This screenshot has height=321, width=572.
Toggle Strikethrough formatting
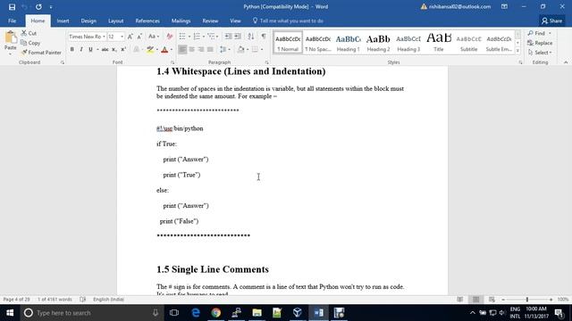pos(105,49)
